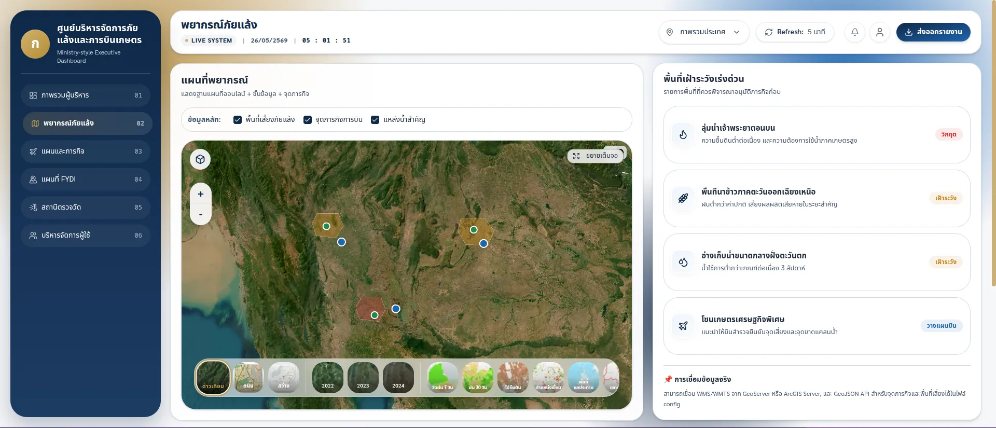Click the satellite icon of พื้นที่นาข้าว card
Image resolution: width=996 pixels, height=428 pixels.
pos(683,198)
